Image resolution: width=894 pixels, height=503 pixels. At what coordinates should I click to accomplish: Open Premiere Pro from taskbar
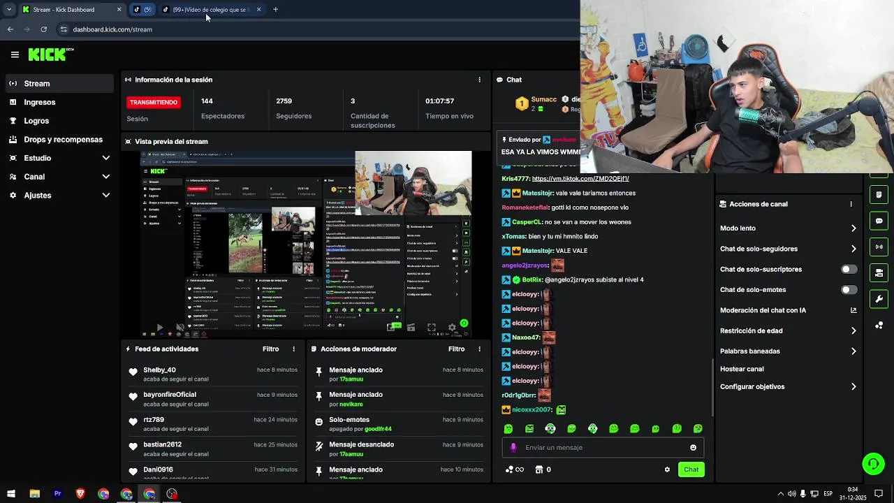pyautogui.click(x=57, y=494)
